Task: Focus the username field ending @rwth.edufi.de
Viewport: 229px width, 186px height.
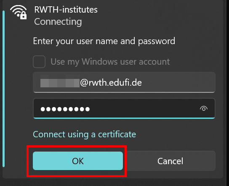Action: point(124,82)
